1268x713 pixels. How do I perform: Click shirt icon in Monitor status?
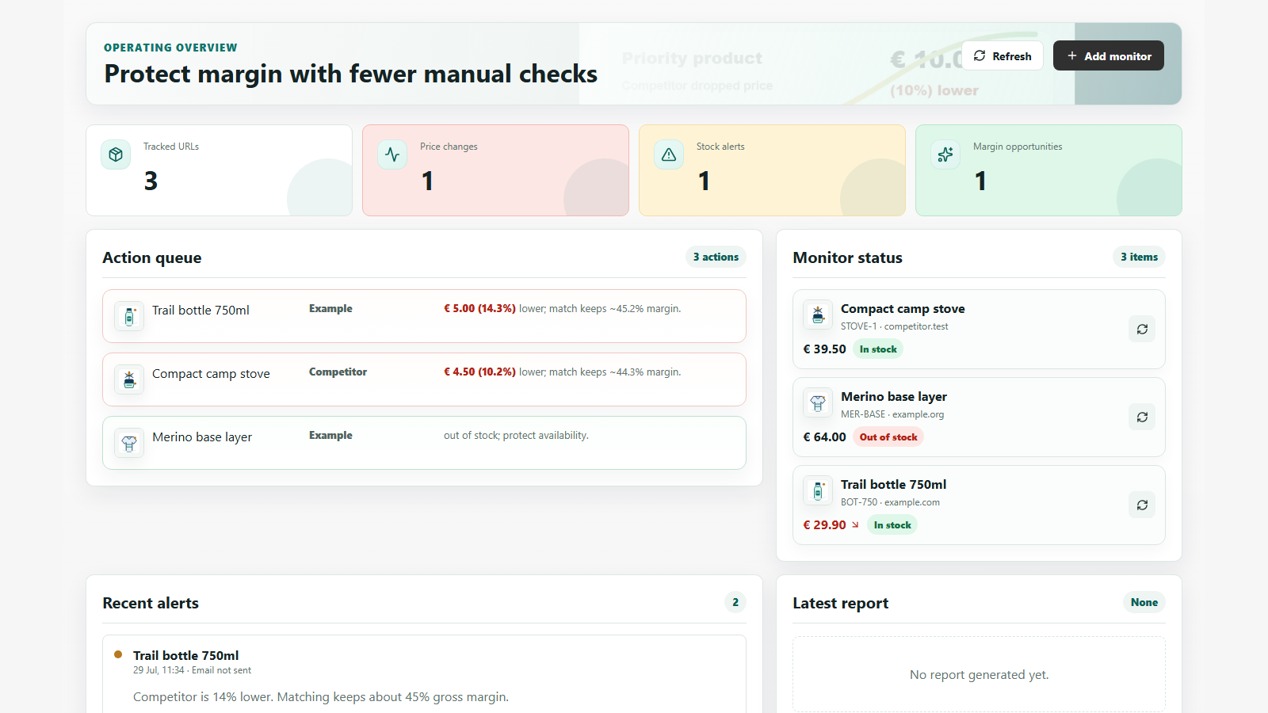[x=818, y=402]
